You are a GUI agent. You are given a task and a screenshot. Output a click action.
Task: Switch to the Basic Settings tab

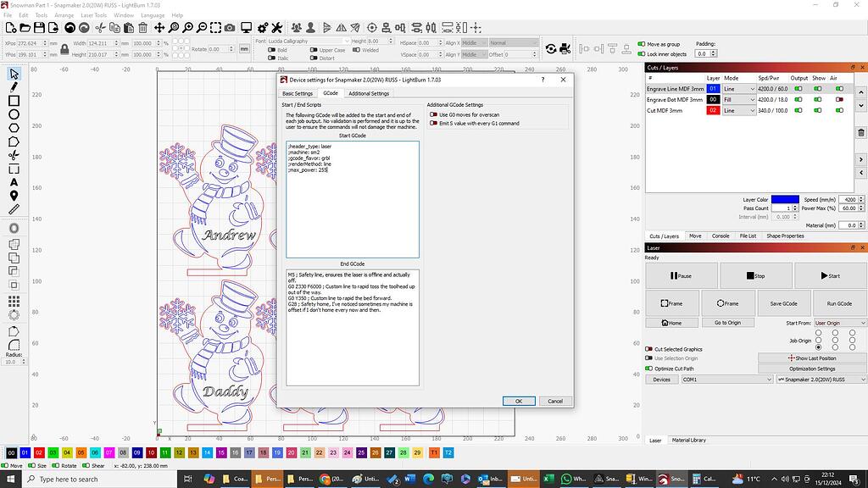(x=298, y=93)
